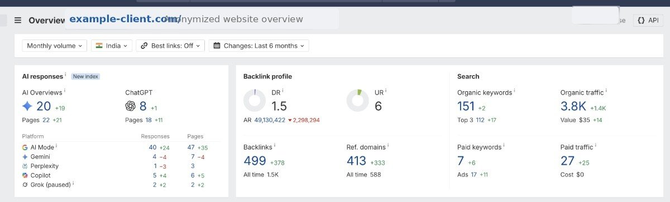This screenshot has height=202, width=670.
Task: Click the info icon beside Organic keywords
Action: coord(514,91)
